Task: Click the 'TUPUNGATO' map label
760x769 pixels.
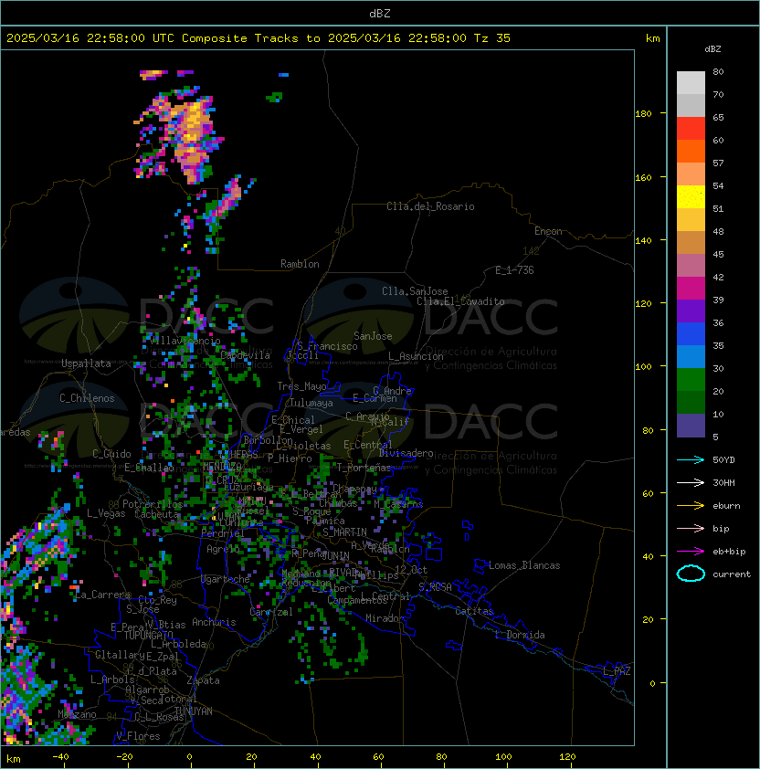Action: 149,635
